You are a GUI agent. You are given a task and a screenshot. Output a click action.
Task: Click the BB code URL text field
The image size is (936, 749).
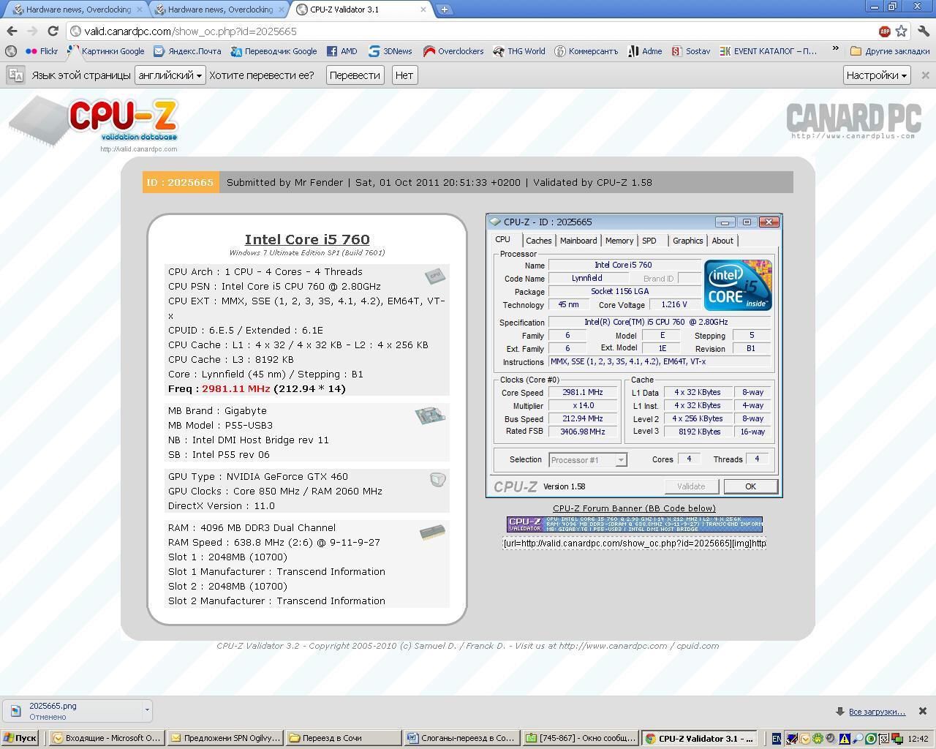click(634, 543)
